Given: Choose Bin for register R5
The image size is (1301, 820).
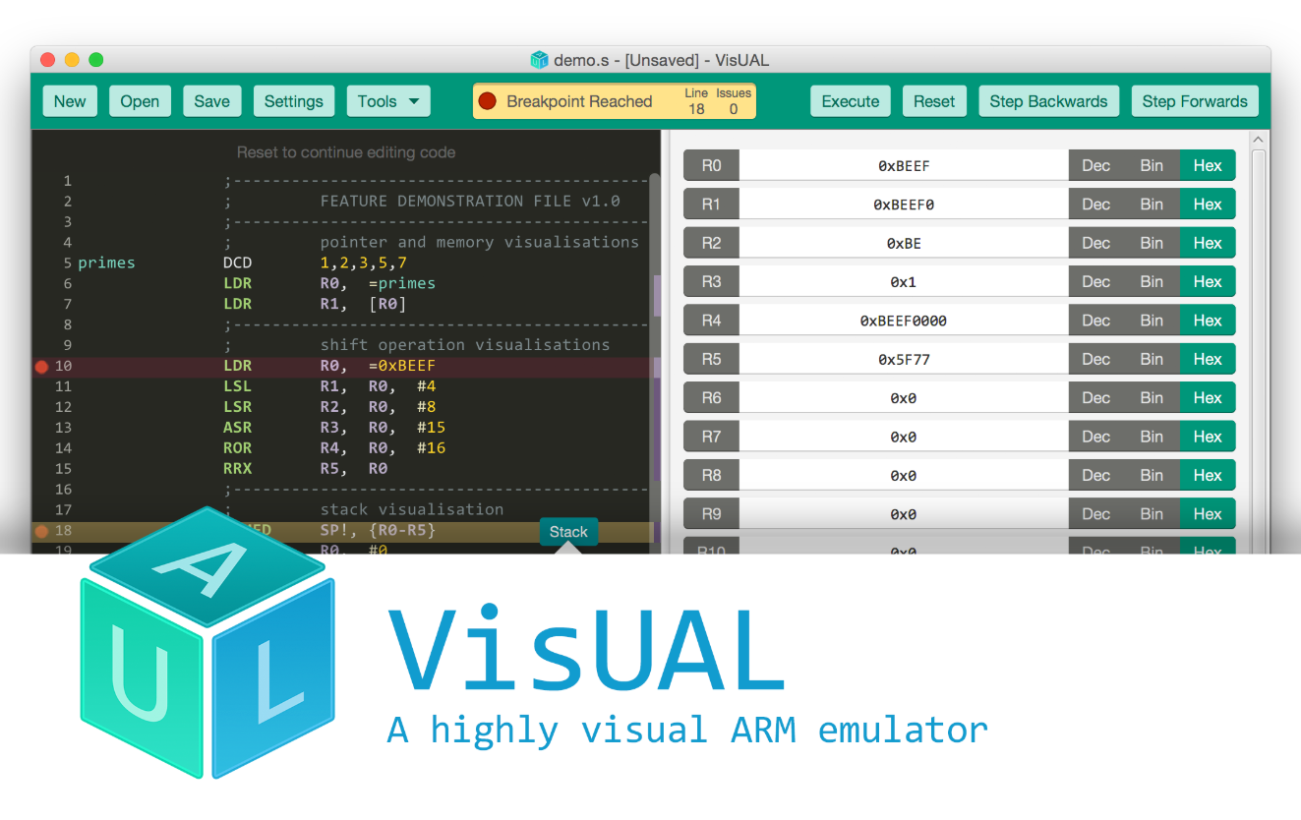Looking at the screenshot, I should 1152,359.
